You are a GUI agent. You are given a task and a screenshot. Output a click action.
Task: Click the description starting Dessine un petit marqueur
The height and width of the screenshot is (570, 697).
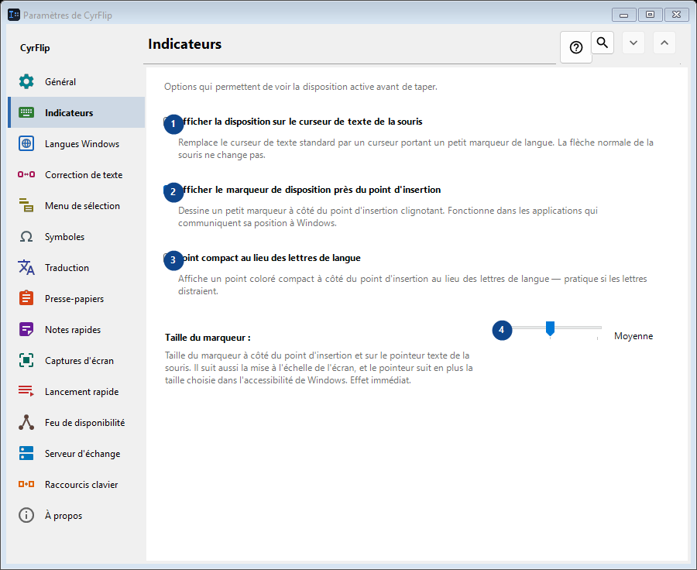coord(388,217)
